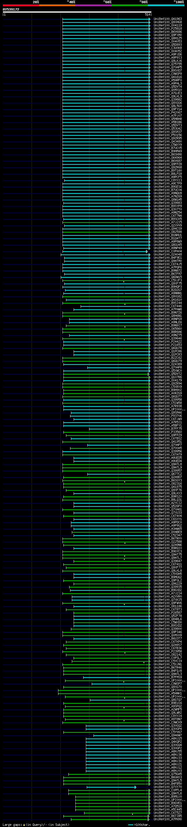Viewport: 187px width, 827px height.
Task: Click the =100char. scale legend label
Action: click(x=142, y=824)
